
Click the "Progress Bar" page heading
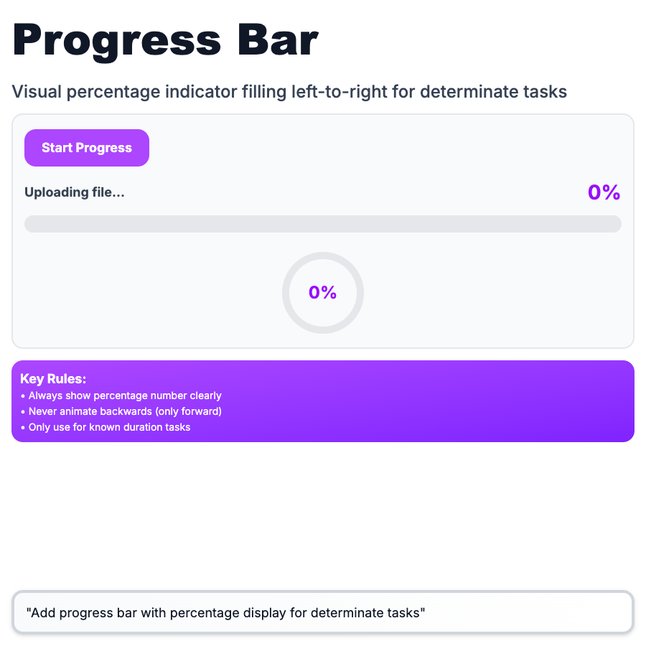pos(165,41)
